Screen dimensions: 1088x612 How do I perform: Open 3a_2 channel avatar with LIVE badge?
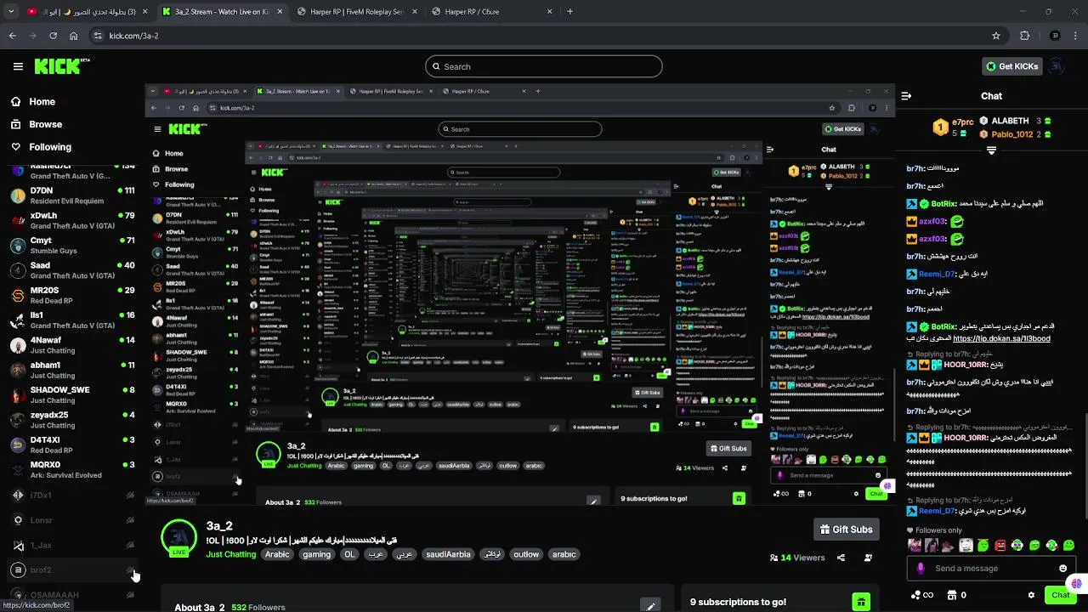pyautogui.click(x=178, y=538)
